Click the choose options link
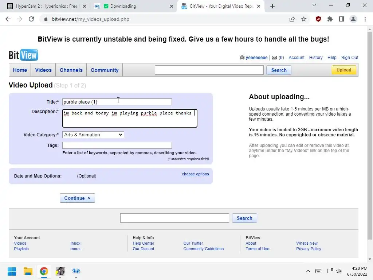The width and height of the screenshot is (373, 280). [x=195, y=174]
